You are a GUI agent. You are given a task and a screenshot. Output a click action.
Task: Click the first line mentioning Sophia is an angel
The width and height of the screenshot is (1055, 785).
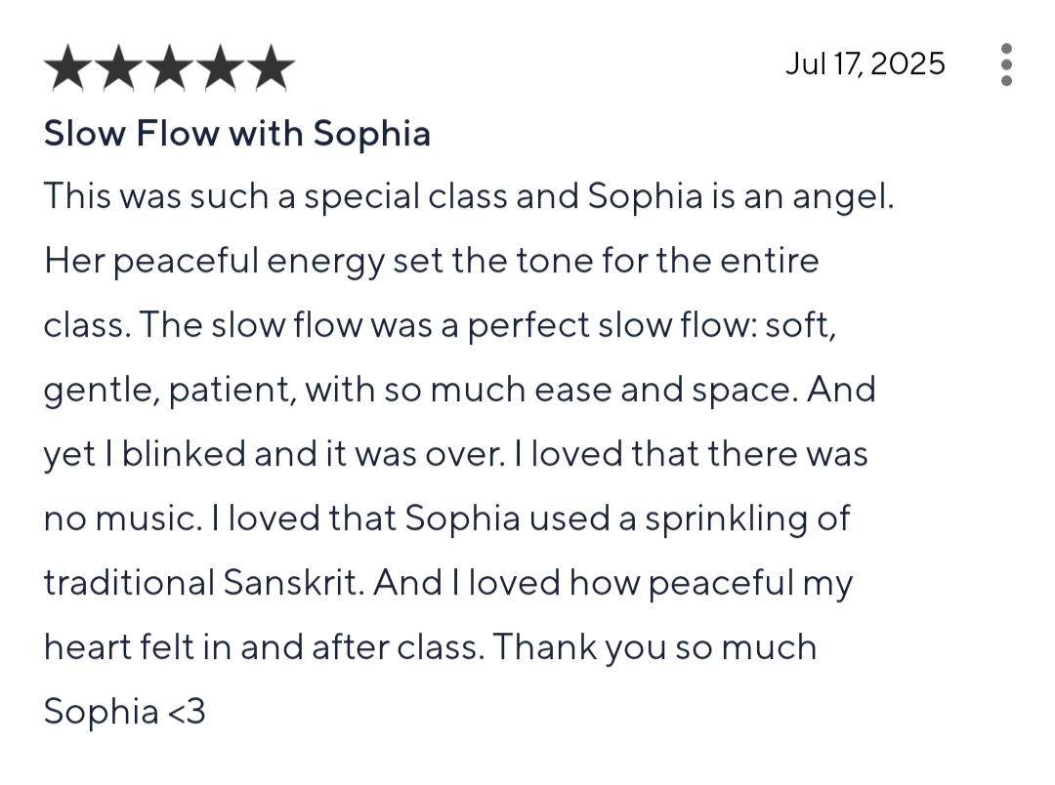click(469, 197)
